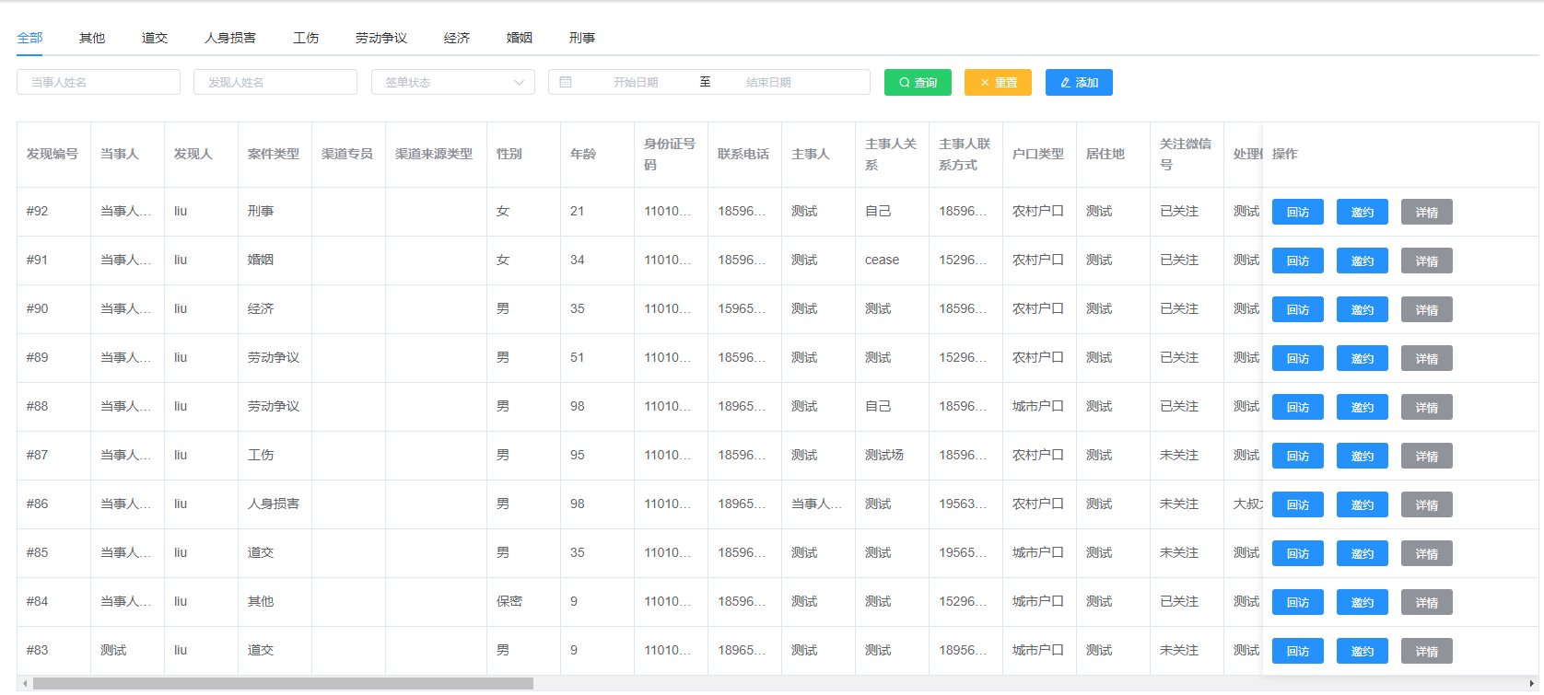Click the 人身损害 case type cell in row #86
1544x695 pixels.
click(x=274, y=504)
